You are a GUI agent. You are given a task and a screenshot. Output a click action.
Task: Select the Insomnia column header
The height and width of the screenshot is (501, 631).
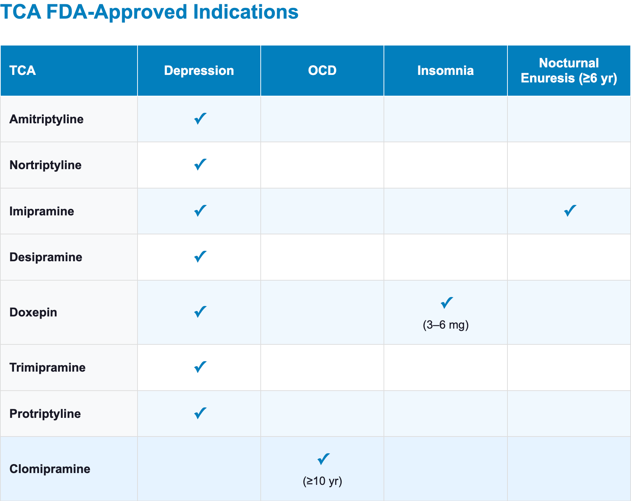point(445,71)
